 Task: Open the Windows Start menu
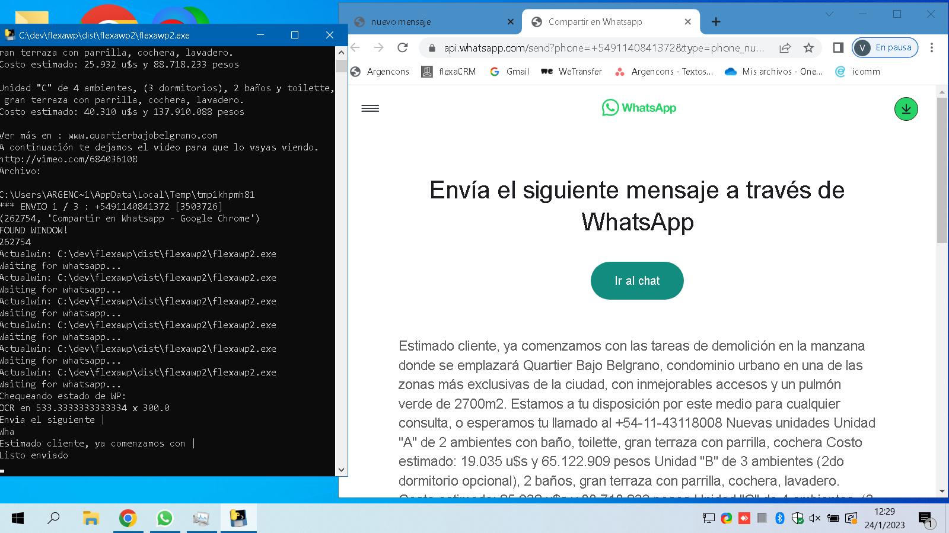[x=18, y=519]
